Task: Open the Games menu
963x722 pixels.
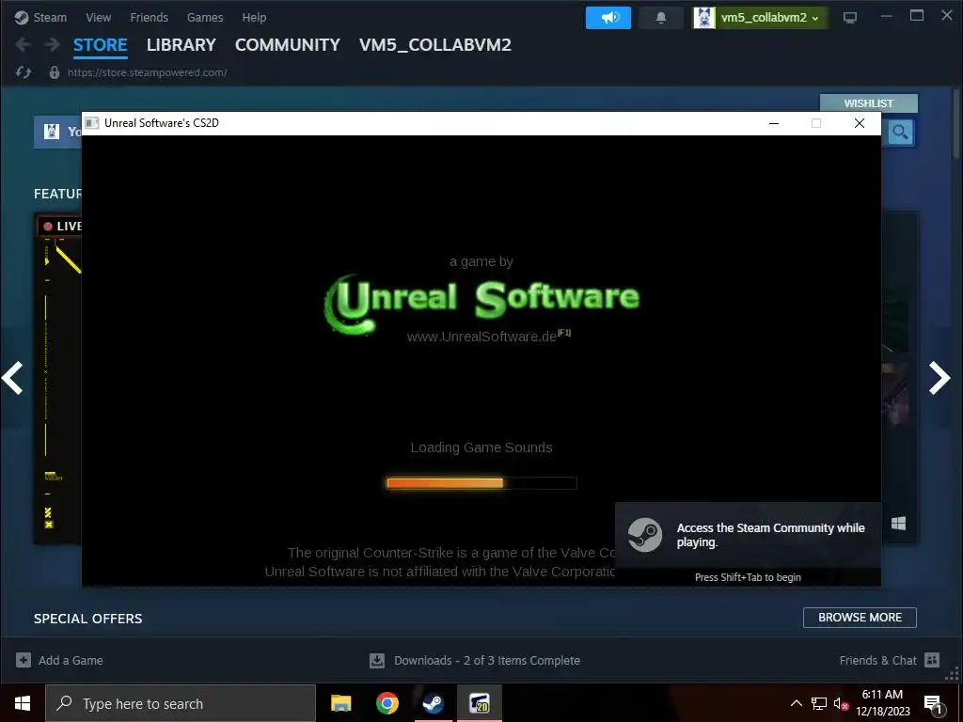Action: 205,18
